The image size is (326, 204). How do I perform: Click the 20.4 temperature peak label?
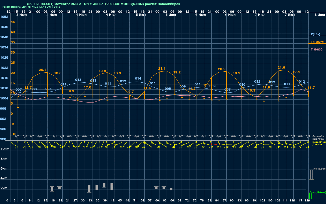pos(43,70)
